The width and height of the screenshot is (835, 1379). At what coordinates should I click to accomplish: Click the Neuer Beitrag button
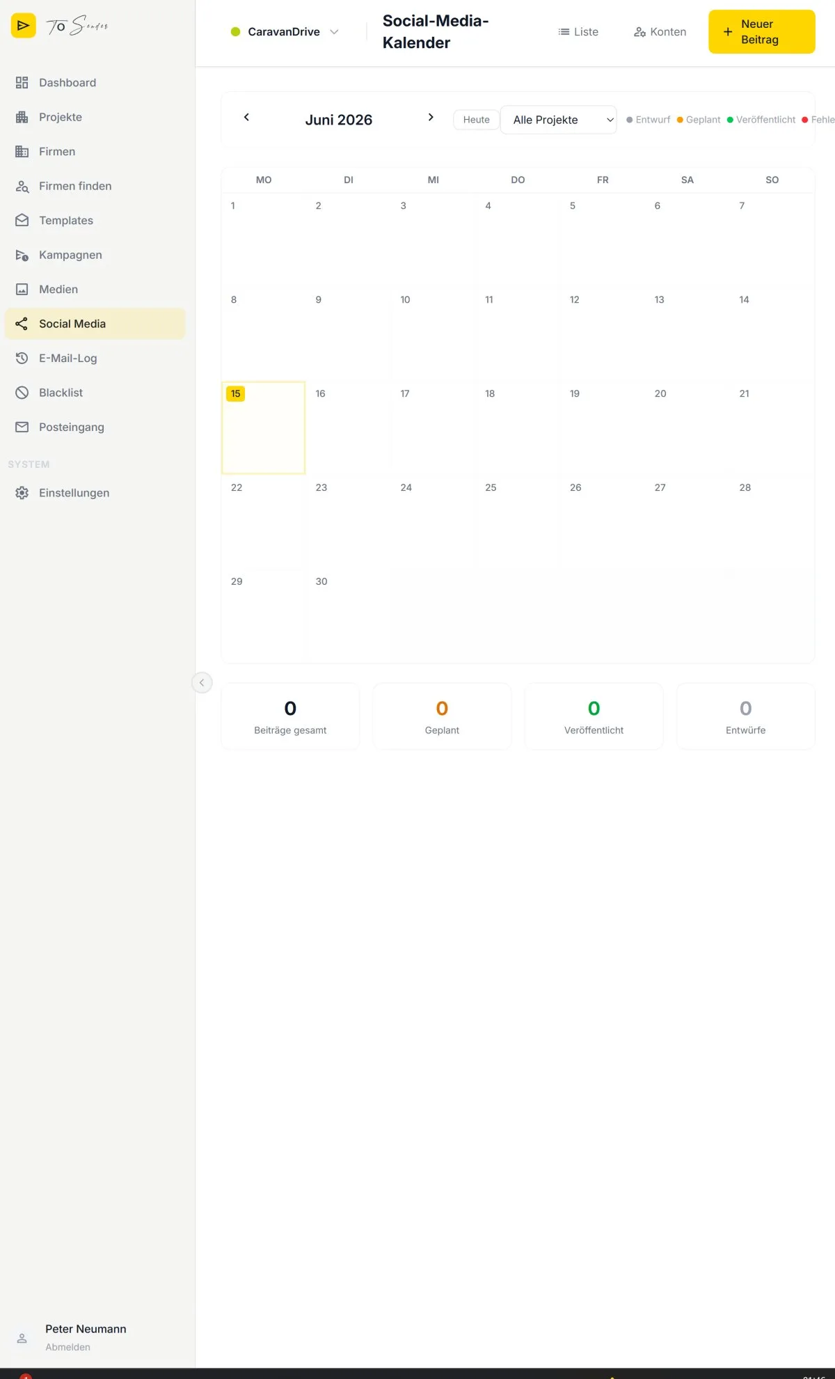762,32
